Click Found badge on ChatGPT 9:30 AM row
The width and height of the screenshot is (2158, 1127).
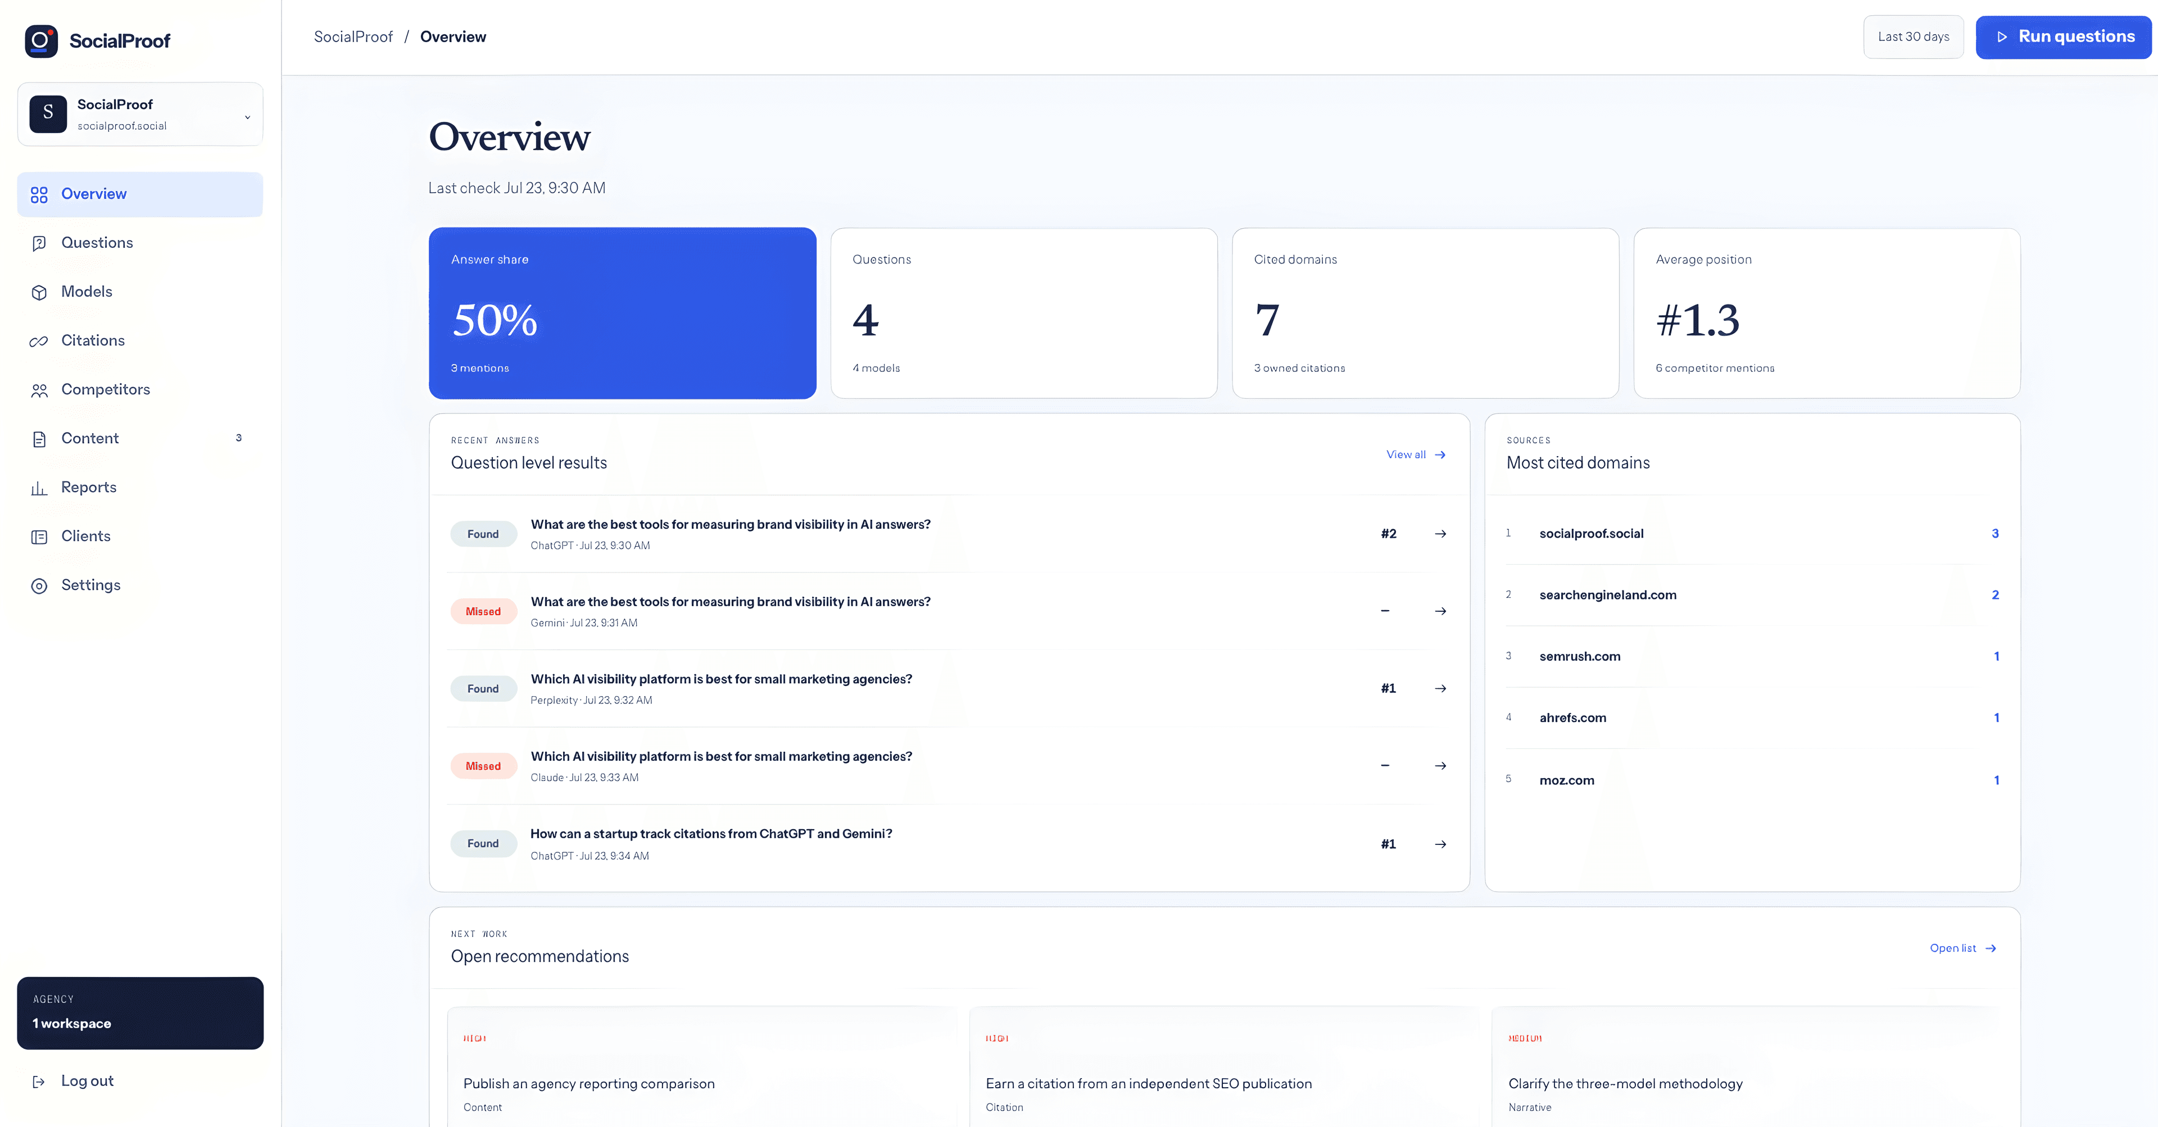tap(483, 534)
